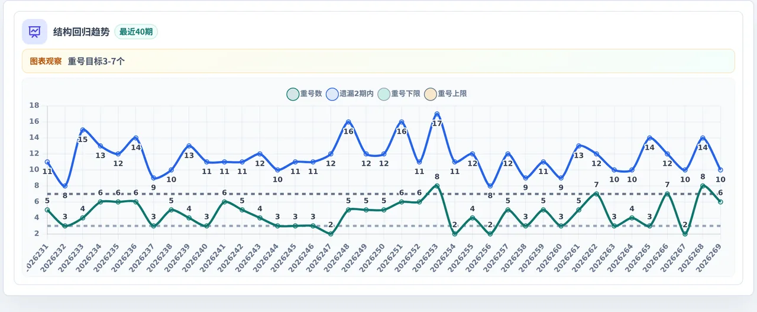Click blue data point 10 at 2026269
The height and width of the screenshot is (312, 757).
click(720, 170)
